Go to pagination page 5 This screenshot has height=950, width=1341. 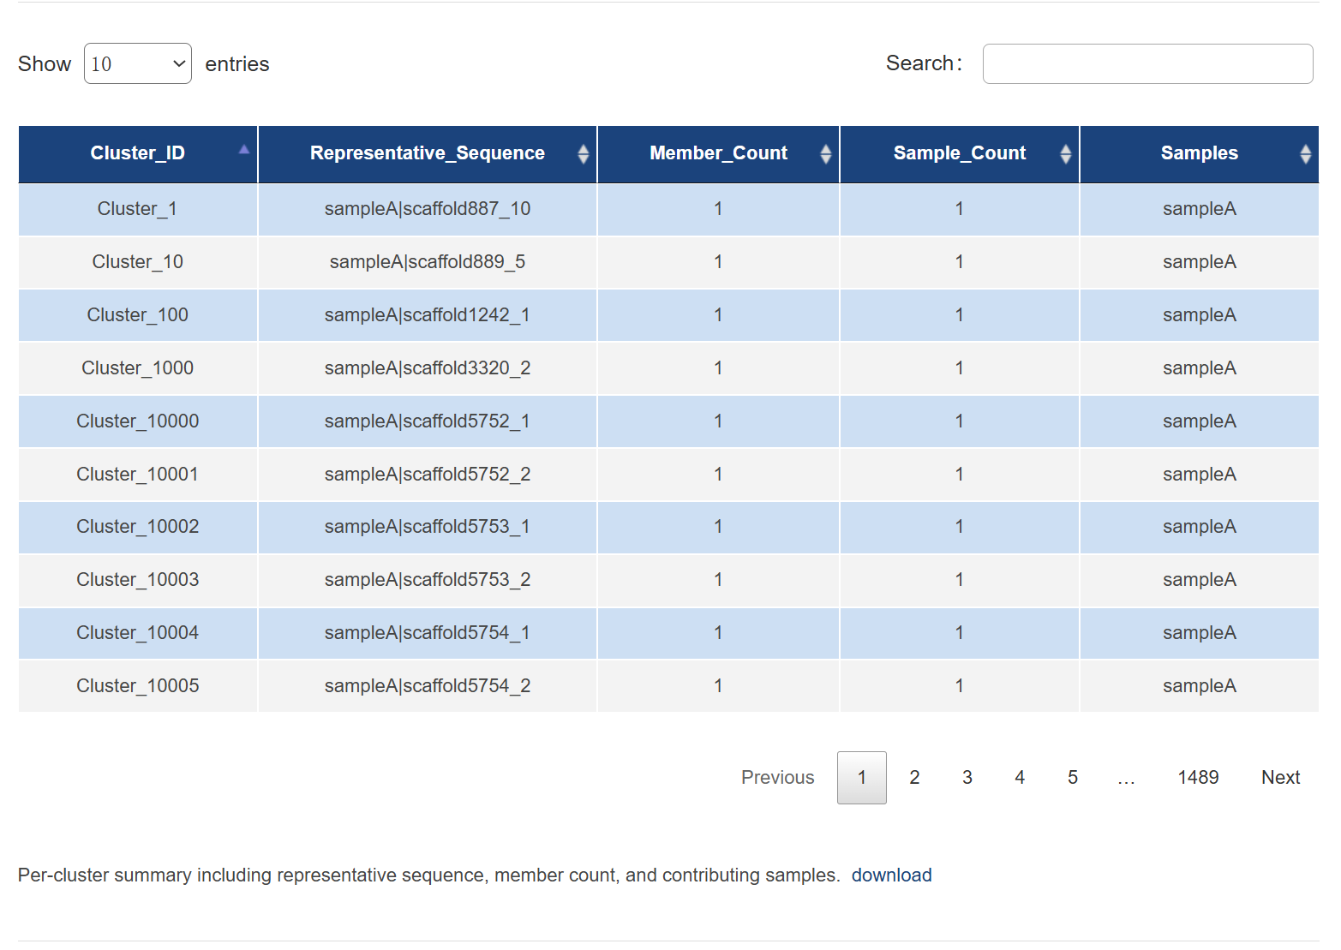1073,777
